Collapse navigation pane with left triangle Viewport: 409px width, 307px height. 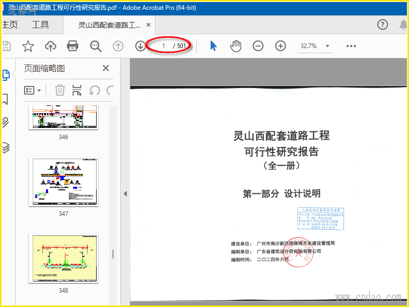125,194
